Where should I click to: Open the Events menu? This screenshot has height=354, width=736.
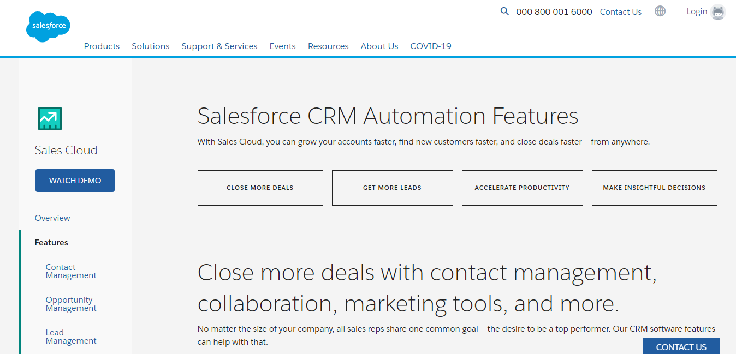283,46
